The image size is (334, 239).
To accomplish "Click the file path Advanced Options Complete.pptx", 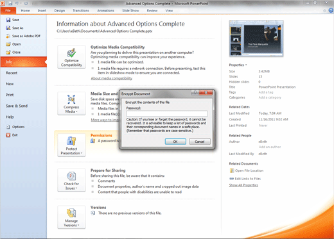I will click(104, 31).
